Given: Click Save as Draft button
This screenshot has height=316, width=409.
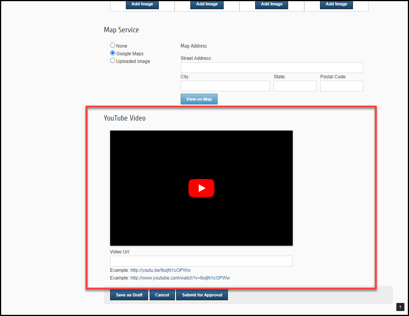Looking at the screenshot, I should pyautogui.click(x=129, y=295).
